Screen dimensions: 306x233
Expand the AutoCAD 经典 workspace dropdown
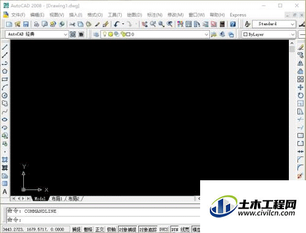pyautogui.click(x=65, y=34)
